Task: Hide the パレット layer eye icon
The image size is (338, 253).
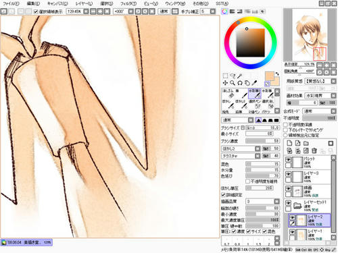Action: pos(288,159)
